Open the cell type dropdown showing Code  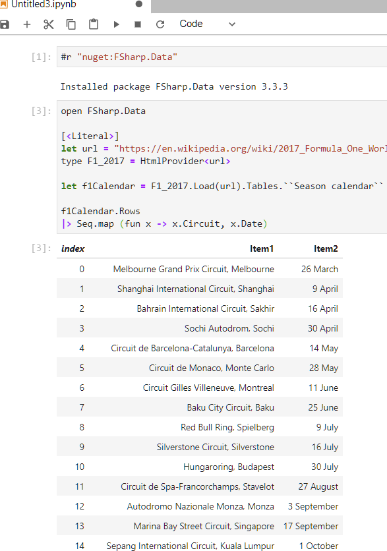pyautogui.click(x=191, y=24)
